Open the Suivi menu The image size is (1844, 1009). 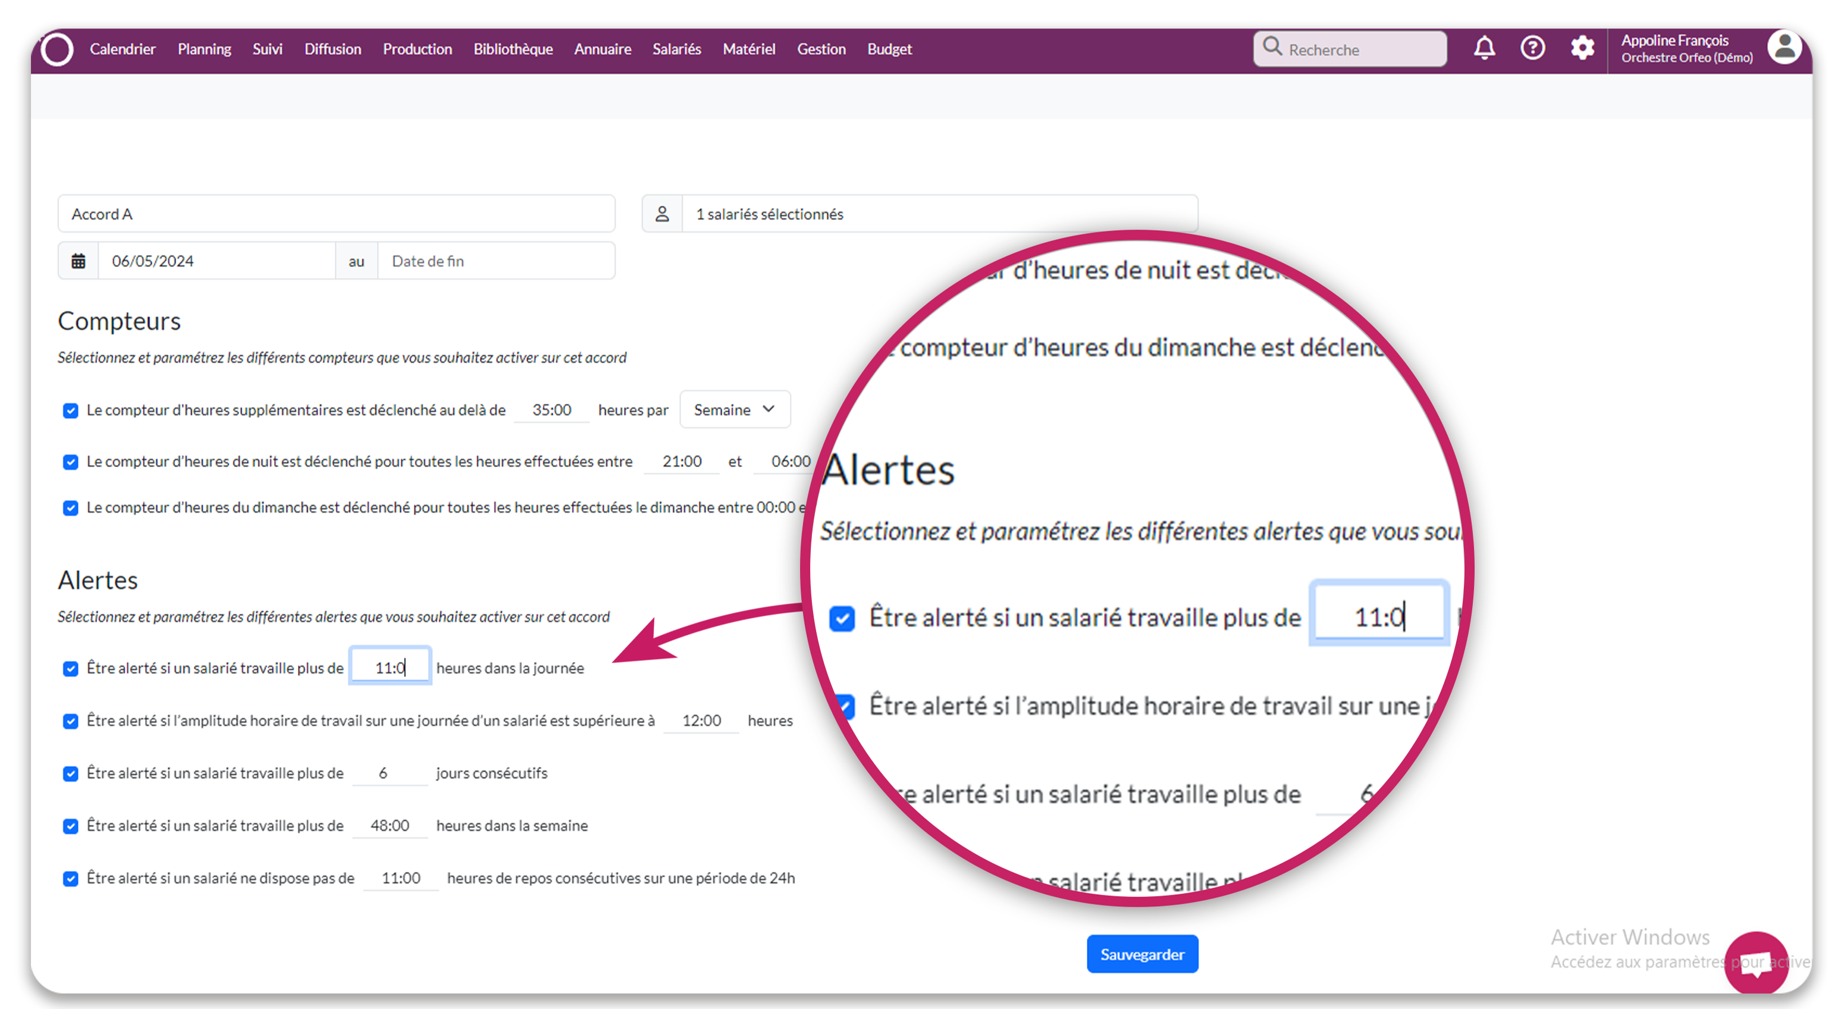[268, 49]
